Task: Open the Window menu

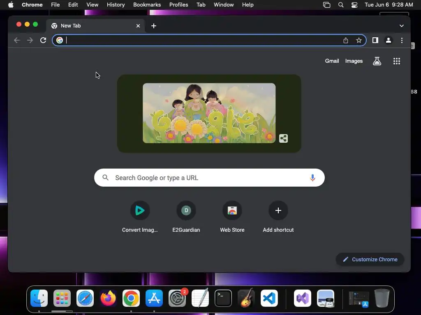Action: [224, 5]
